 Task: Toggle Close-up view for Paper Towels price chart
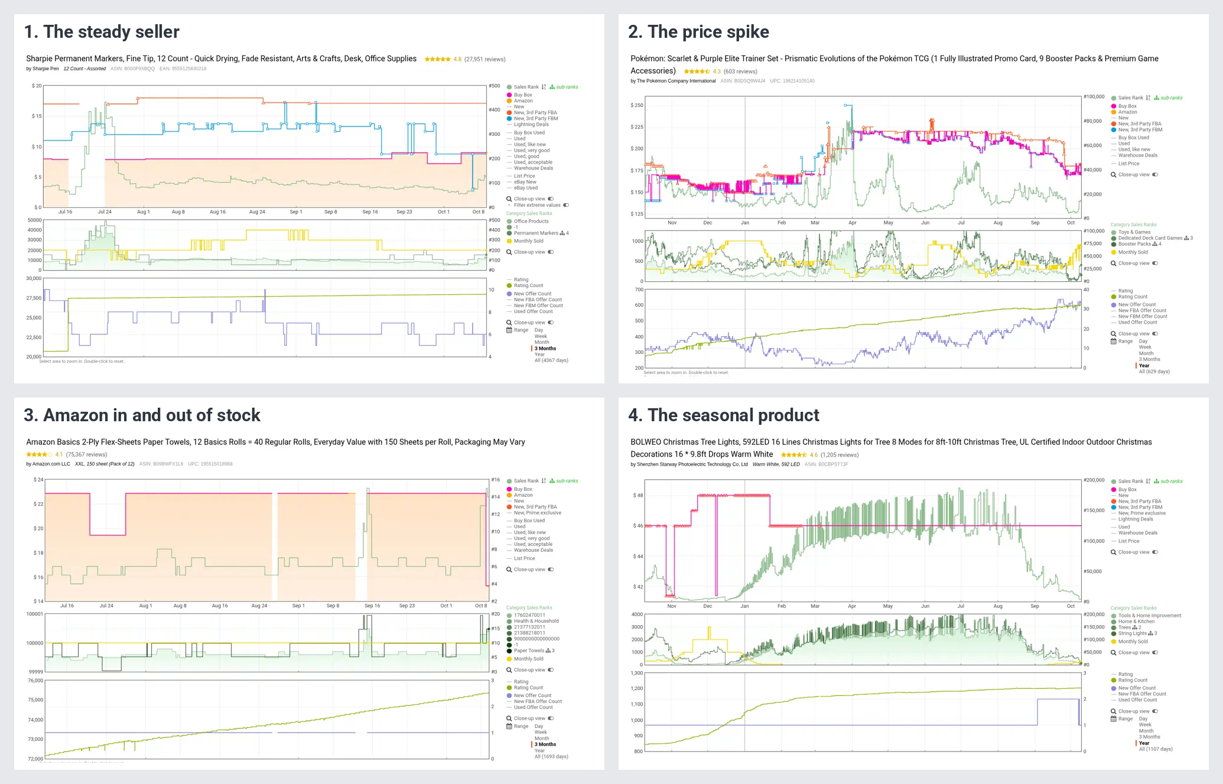tap(551, 570)
